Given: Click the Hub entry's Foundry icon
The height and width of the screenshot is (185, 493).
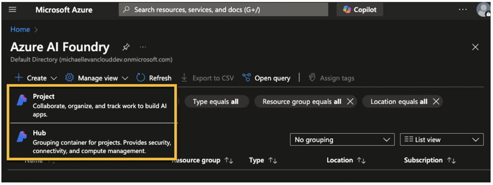Looking at the screenshot, I should 22,137.
